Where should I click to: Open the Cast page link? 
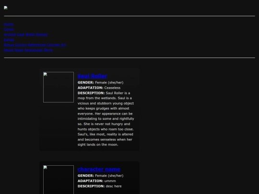click(21, 34)
